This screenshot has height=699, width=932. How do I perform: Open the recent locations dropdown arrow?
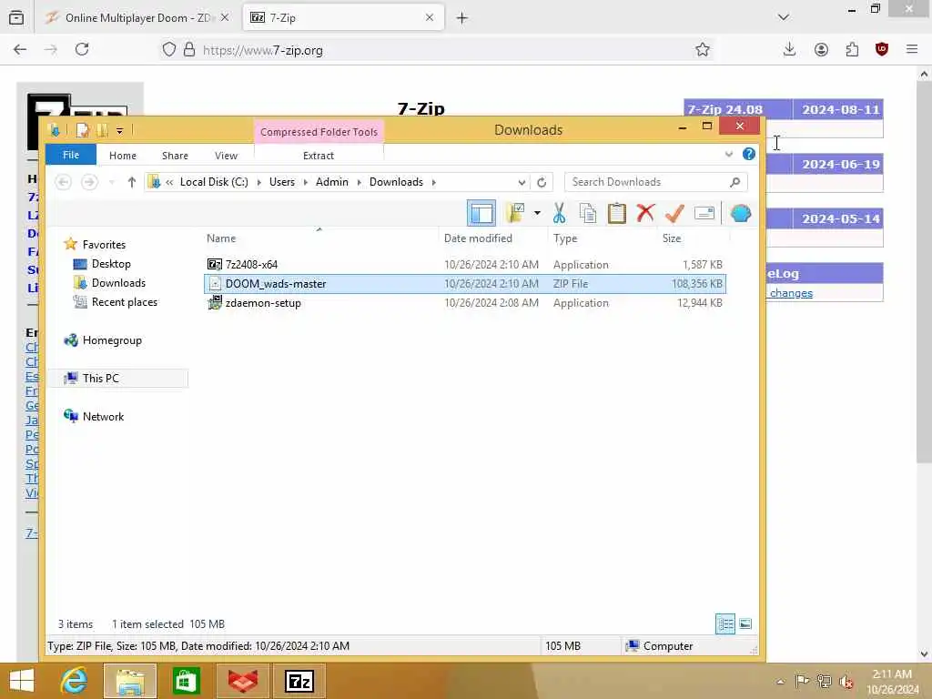(112, 182)
